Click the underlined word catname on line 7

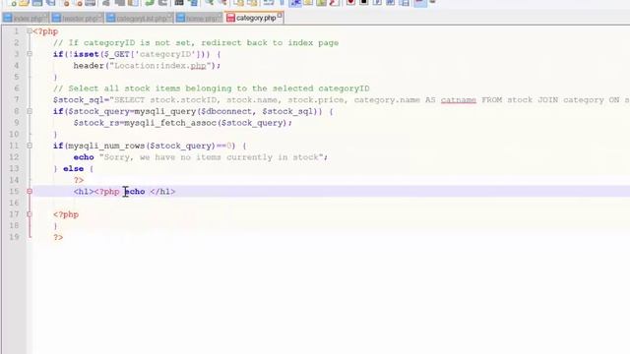click(458, 100)
